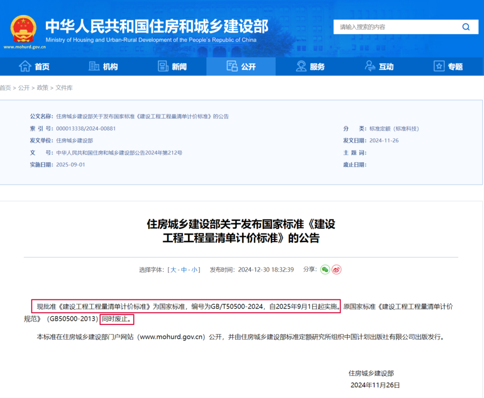Click the national emblem logo
This screenshot has height=398, width=484.
(23, 29)
